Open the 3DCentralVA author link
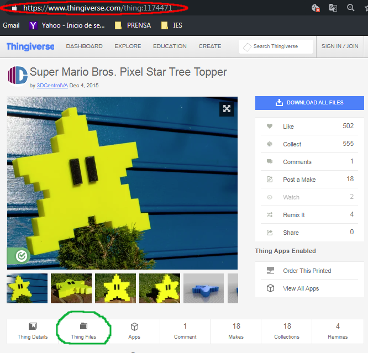Viewport: 368px width, 353px height. pyautogui.click(x=52, y=86)
